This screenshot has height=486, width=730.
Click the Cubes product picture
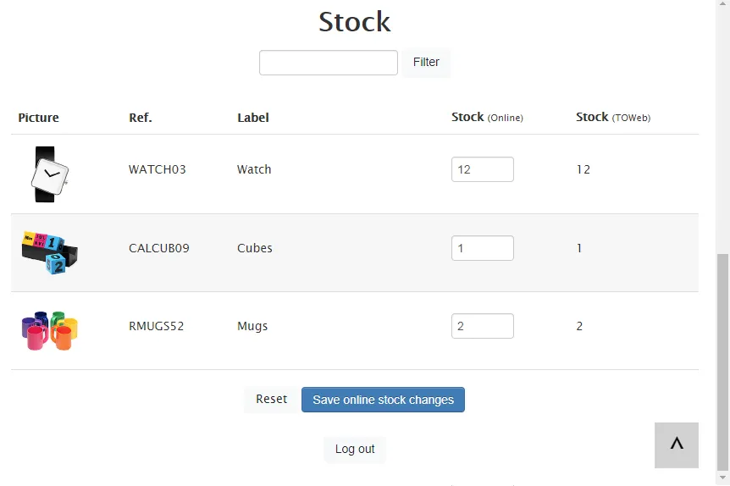tap(49, 251)
